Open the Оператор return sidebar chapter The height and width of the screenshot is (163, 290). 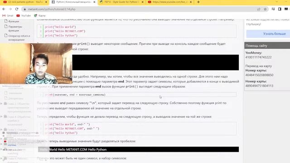[19, 38]
